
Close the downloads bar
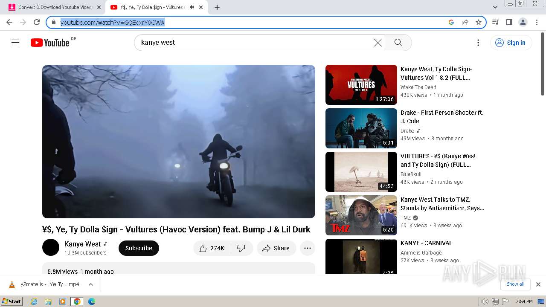click(x=538, y=284)
